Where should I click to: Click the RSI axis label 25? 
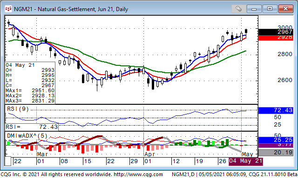[278, 125]
